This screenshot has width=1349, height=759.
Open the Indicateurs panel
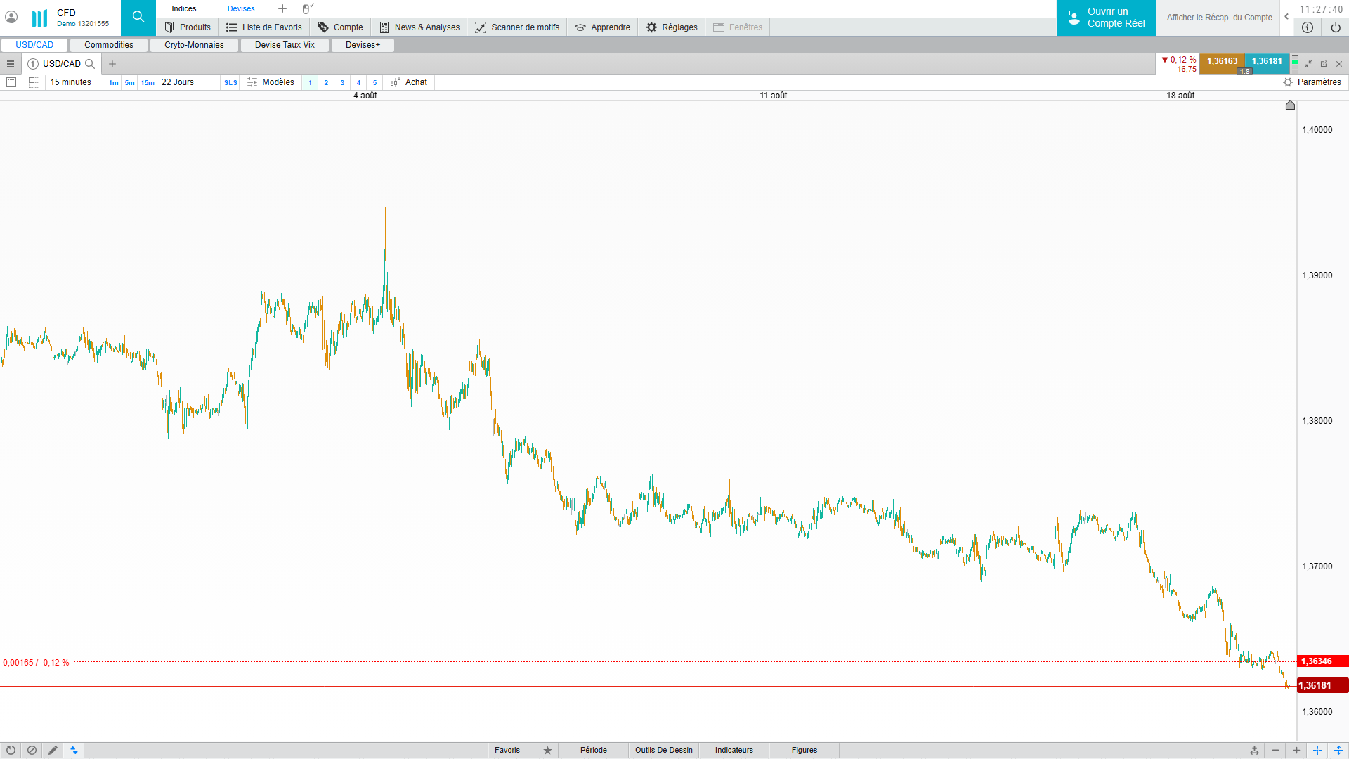pyautogui.click(x=734, y=750)
